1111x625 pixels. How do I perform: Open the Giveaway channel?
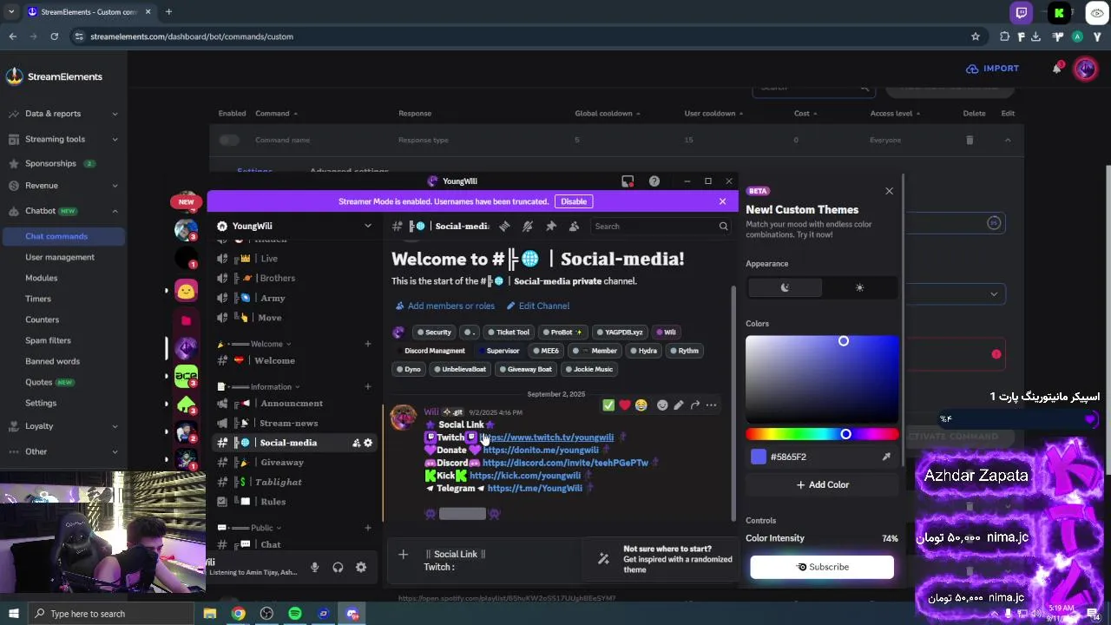(x=295, y=463)
